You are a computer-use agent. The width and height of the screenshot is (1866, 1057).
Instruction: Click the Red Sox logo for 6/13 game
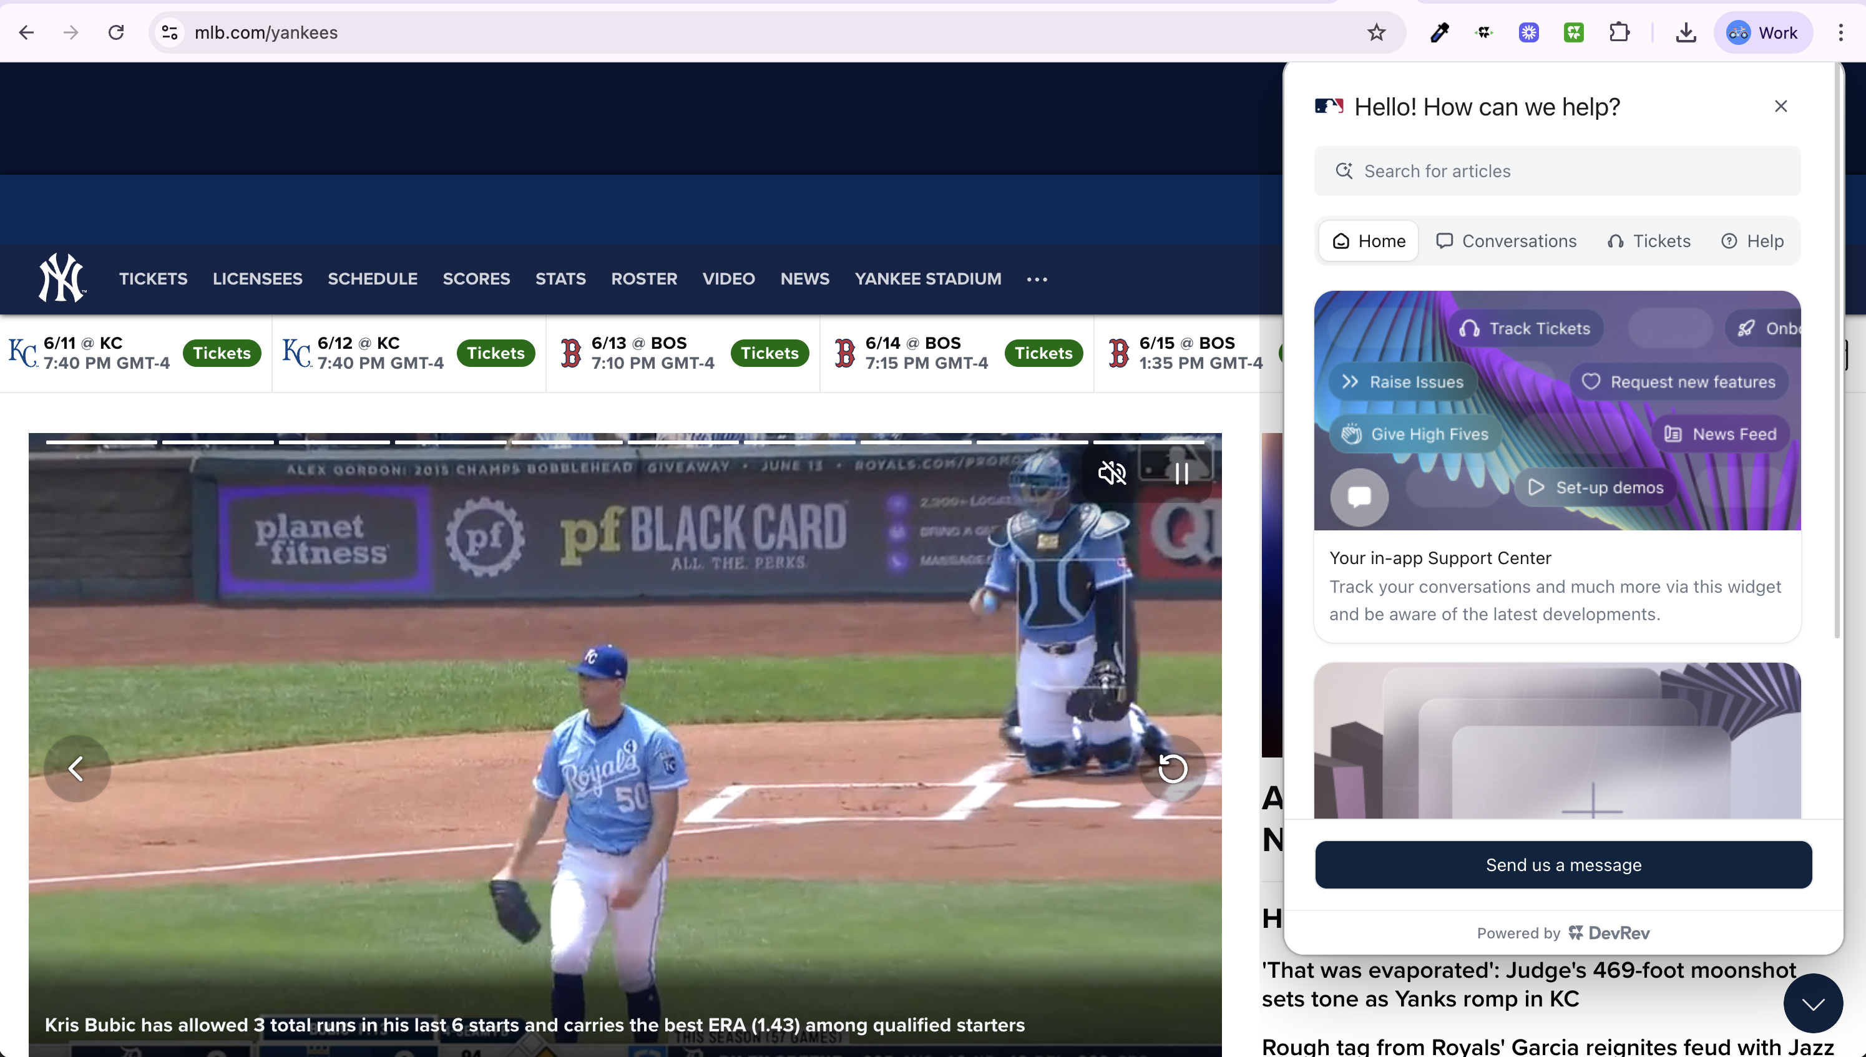point(572,353)
